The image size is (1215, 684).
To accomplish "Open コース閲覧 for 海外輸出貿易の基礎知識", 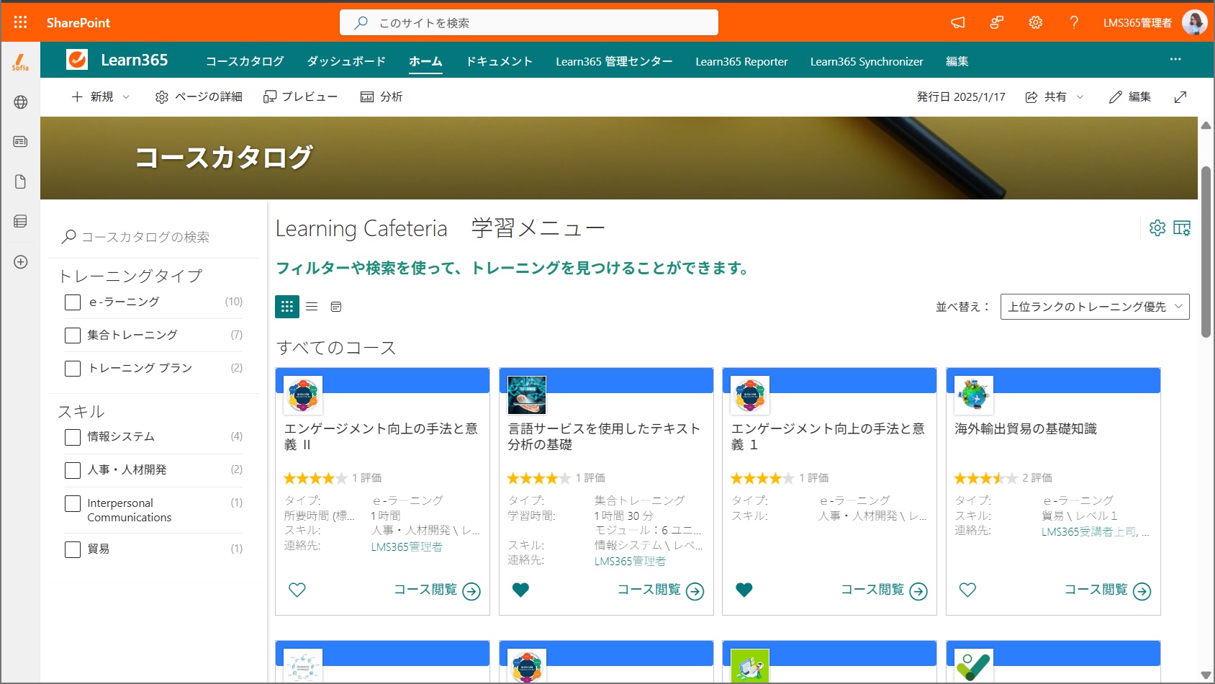I will 1108,590.
